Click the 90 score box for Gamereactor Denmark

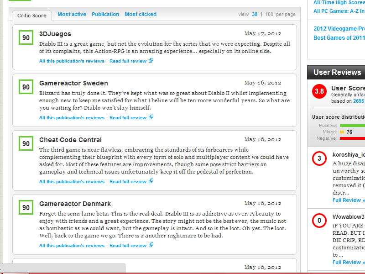[26, 207]
